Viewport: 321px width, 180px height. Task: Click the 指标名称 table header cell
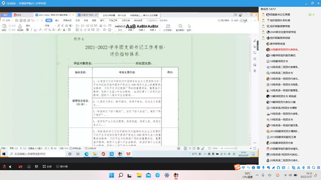(x=80, y=72)
